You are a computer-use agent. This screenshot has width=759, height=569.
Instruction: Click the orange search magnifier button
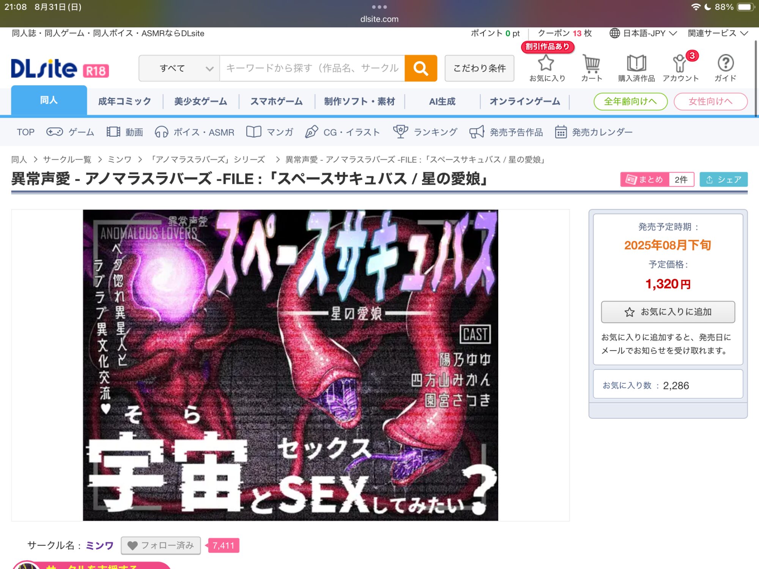tap(420, 68)
